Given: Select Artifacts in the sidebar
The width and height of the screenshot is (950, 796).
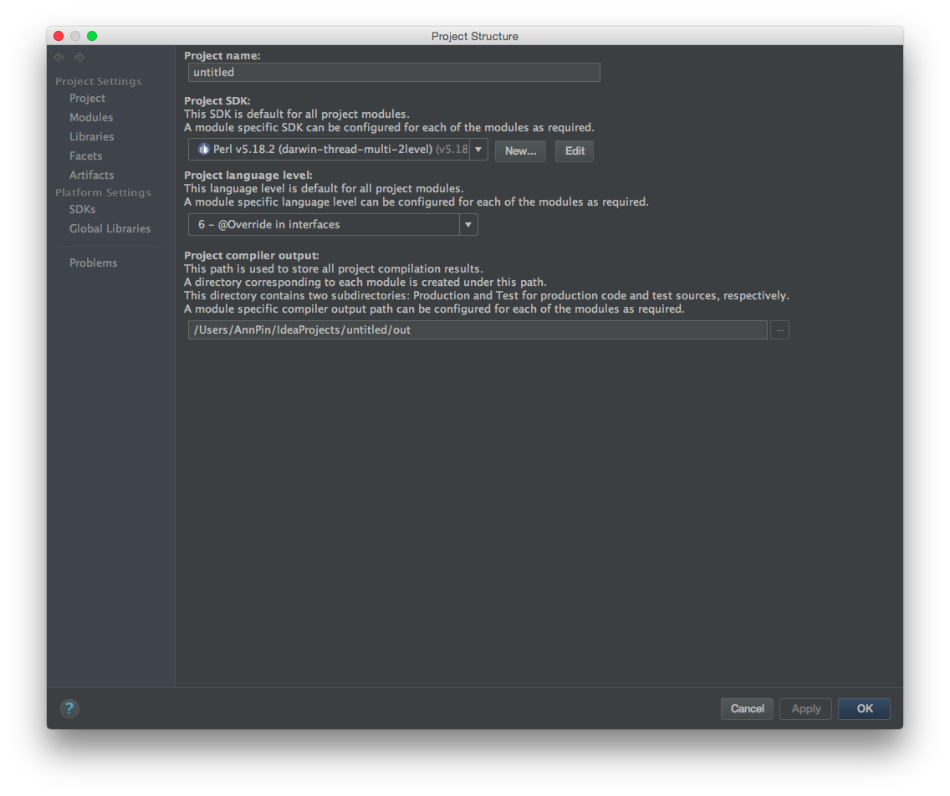Looking at the screenshot, I should pos(91,176).
